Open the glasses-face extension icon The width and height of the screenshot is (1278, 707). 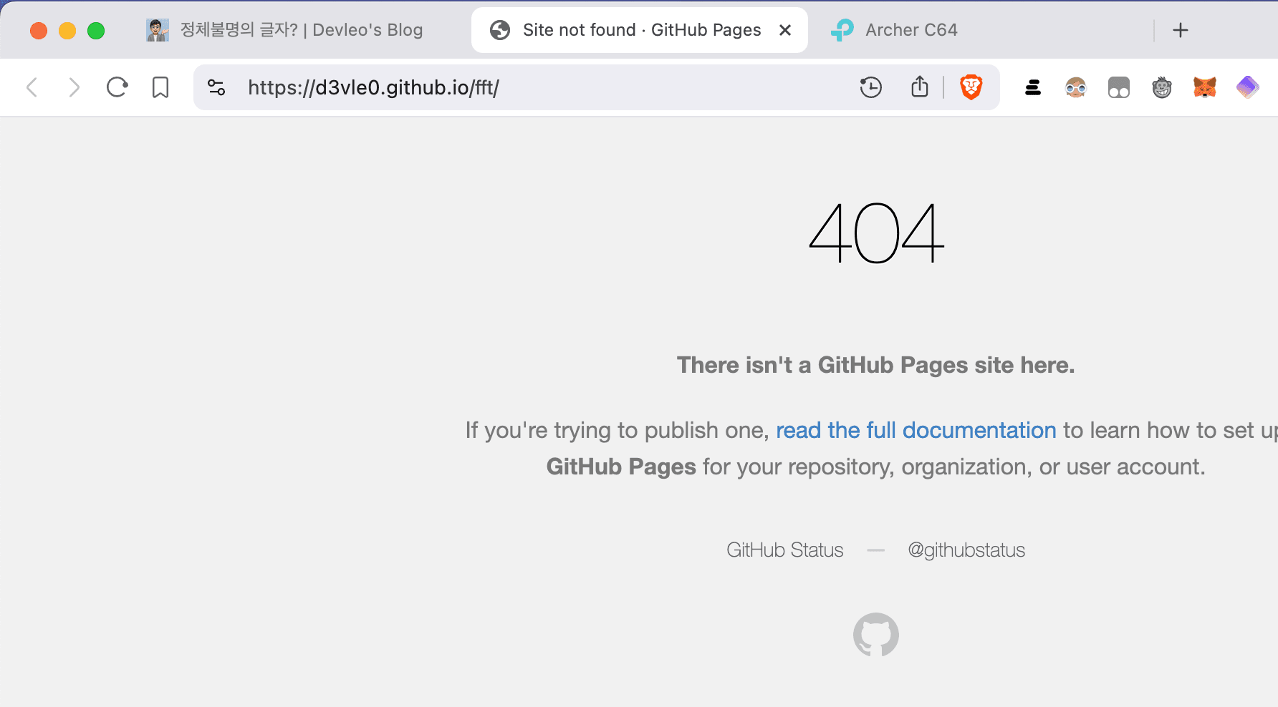(1076, 87)
